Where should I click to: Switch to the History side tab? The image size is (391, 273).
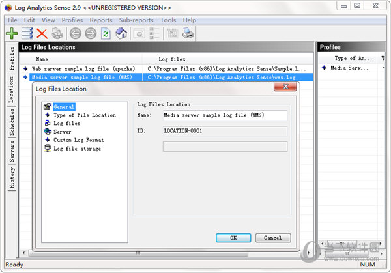tap(12, 178)
